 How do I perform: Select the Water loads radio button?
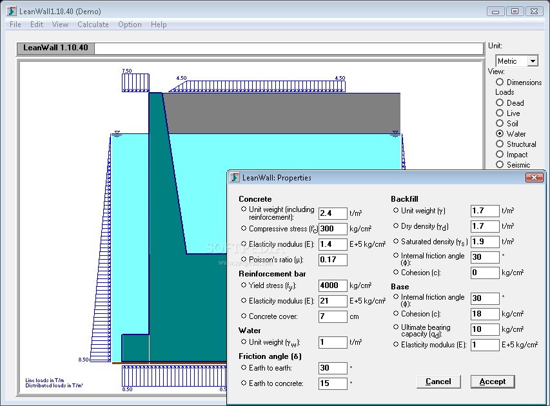coord(500,133)
